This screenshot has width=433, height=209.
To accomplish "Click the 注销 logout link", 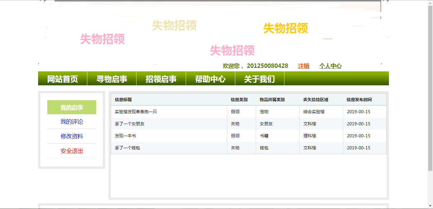I will (303, 66).
